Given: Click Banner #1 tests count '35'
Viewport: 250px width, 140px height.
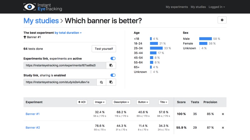Looking at the screenshot, I should click(x=195, y=114).
